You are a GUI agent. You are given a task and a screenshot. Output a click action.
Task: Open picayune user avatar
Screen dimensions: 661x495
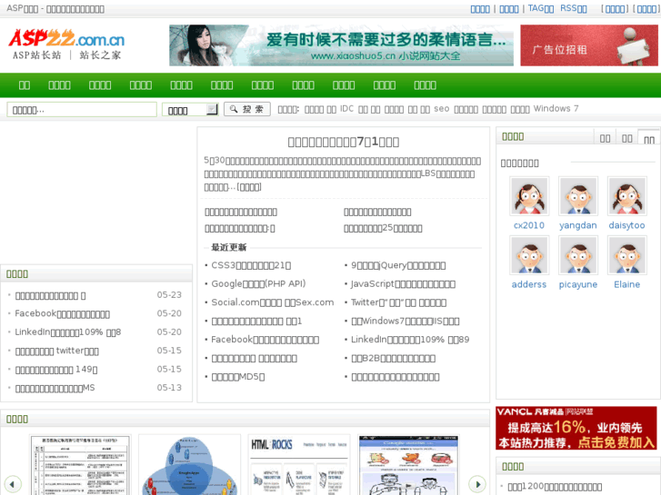pos(578,255)
